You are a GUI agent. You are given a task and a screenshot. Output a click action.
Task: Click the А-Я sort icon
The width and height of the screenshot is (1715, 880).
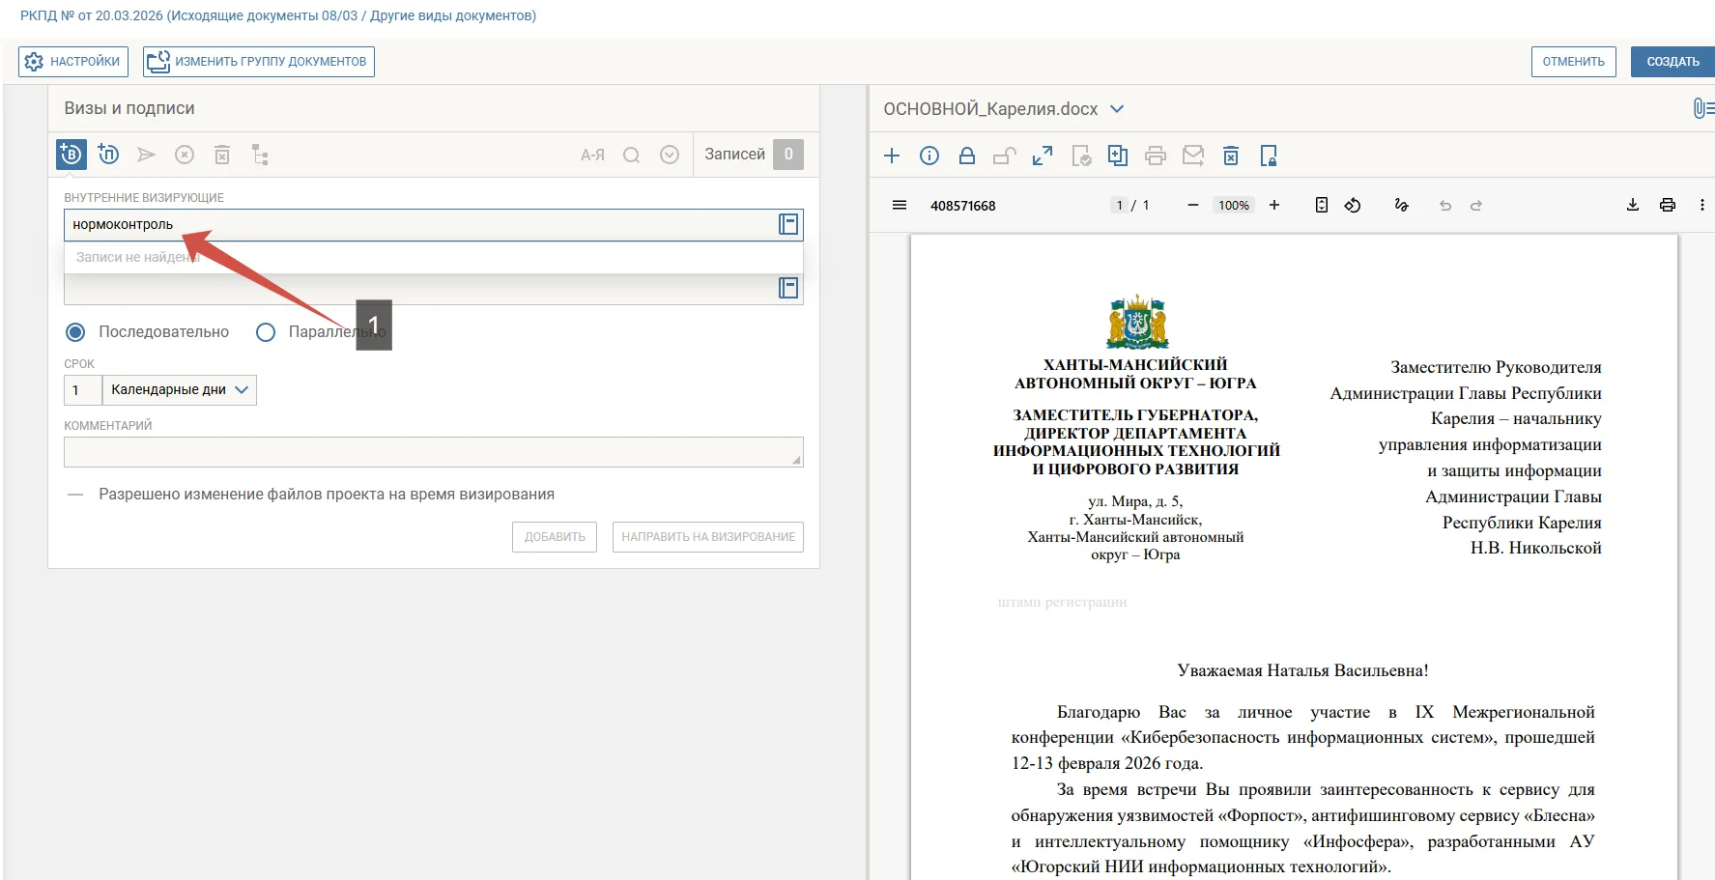click(x=592, y=155)
